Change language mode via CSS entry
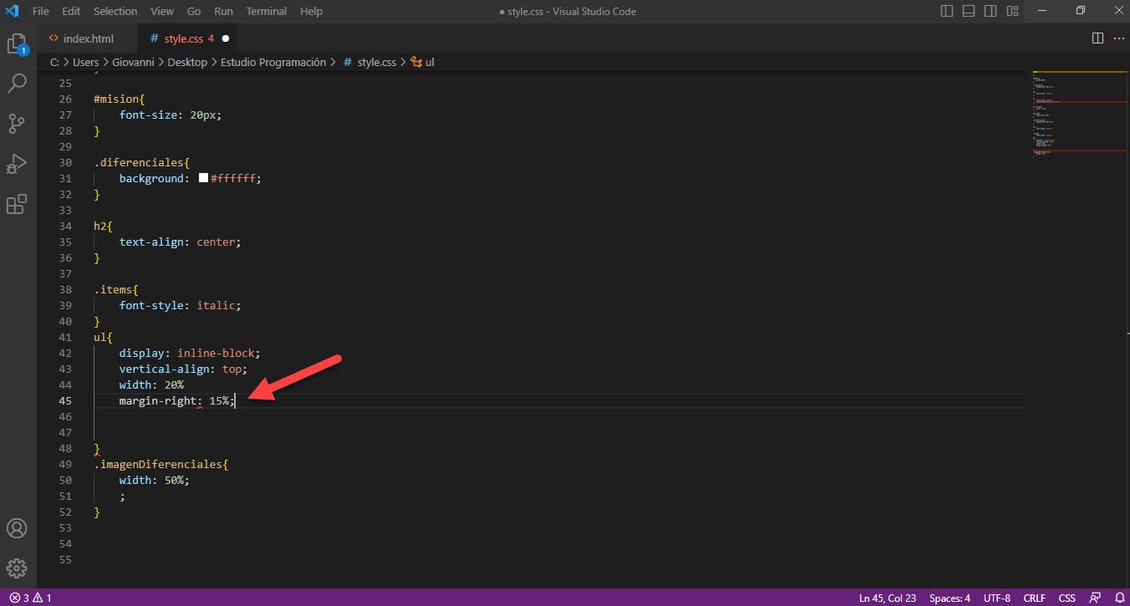The height and width of the screenshot is (606, 1130). tap(1067, 598)
